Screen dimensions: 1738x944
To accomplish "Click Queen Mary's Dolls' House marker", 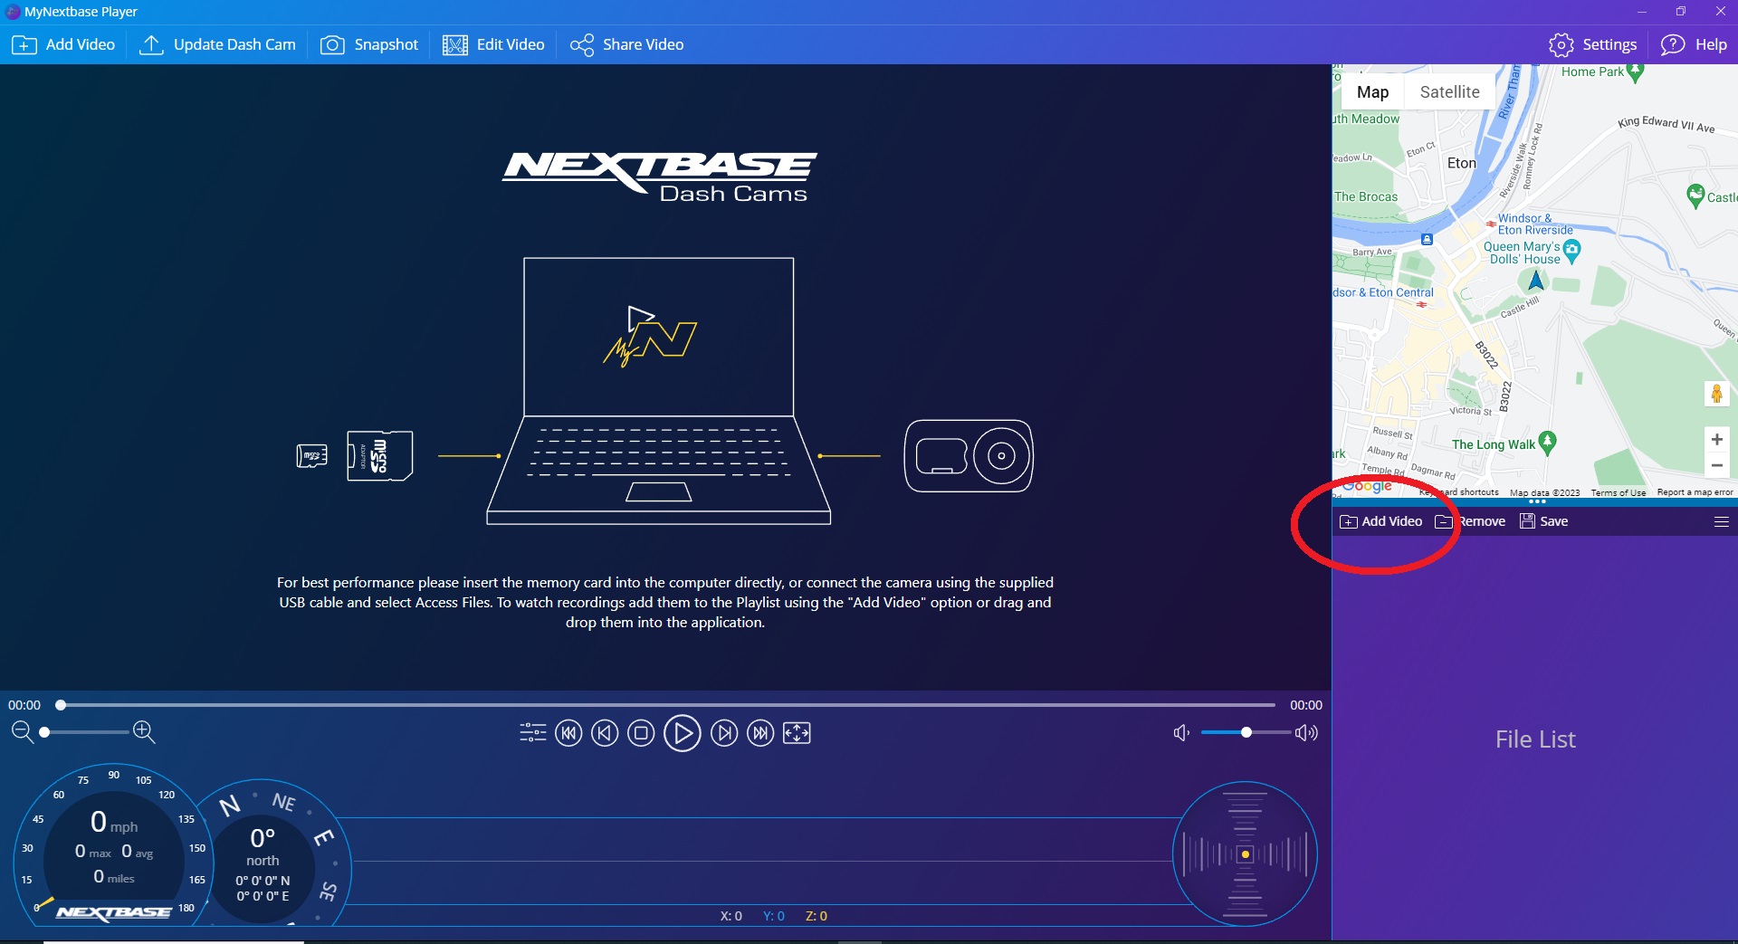I will (x=1571, y=251).
